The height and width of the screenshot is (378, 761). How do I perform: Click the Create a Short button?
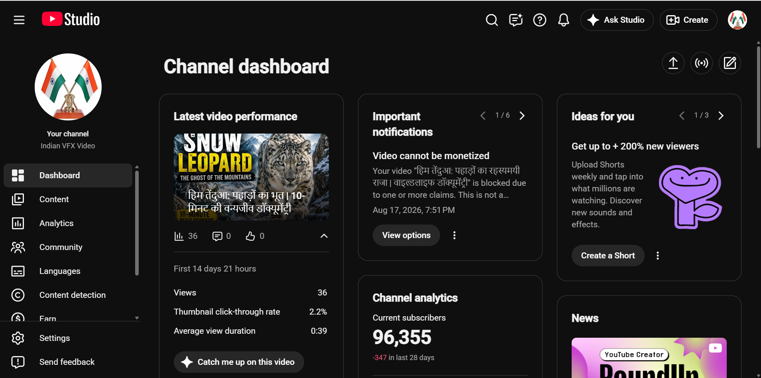coord(608,256)
